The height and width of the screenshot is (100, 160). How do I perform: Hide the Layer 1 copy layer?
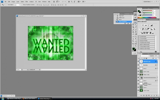click(138, 71)
